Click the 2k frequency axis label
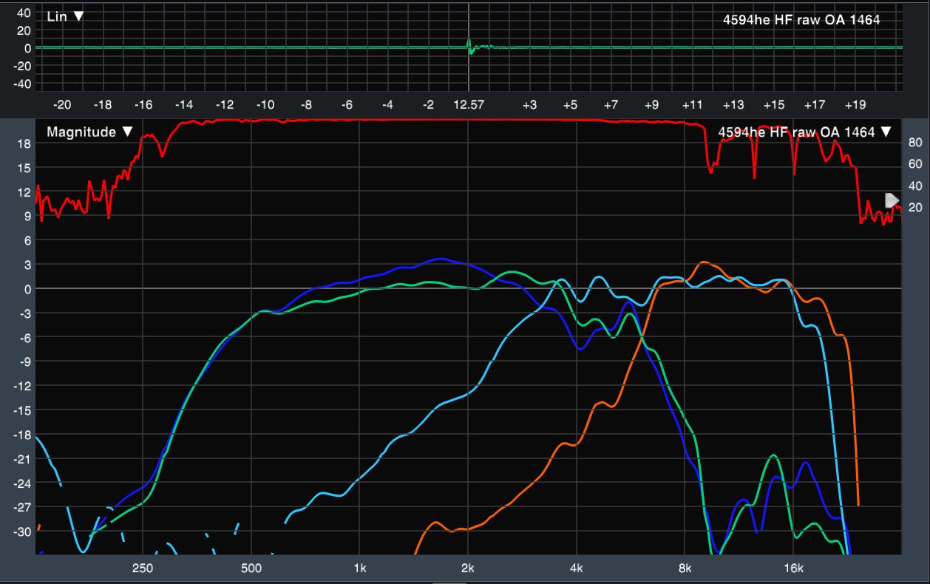Screen dimensions: 930x584 (468, 568)
